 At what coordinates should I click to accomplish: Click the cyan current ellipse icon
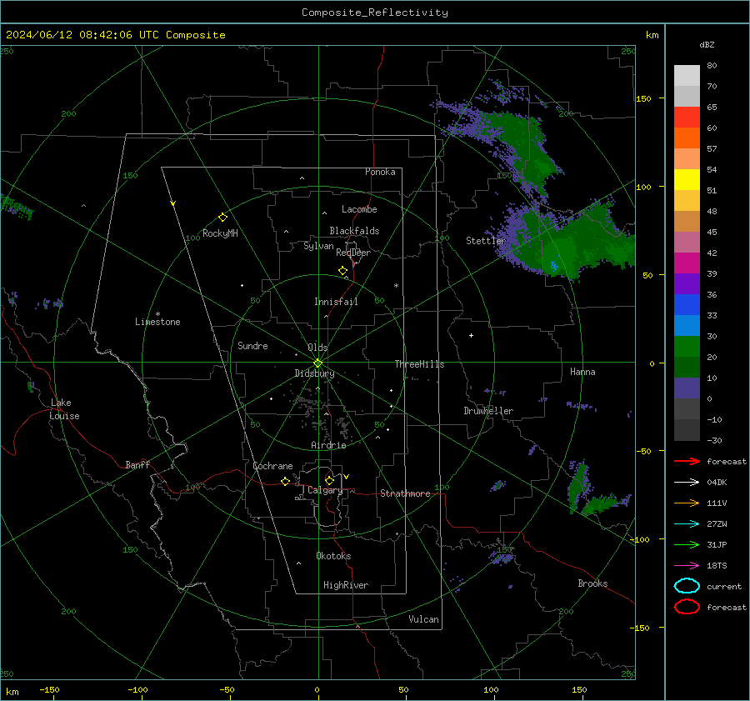pos(687,586)
